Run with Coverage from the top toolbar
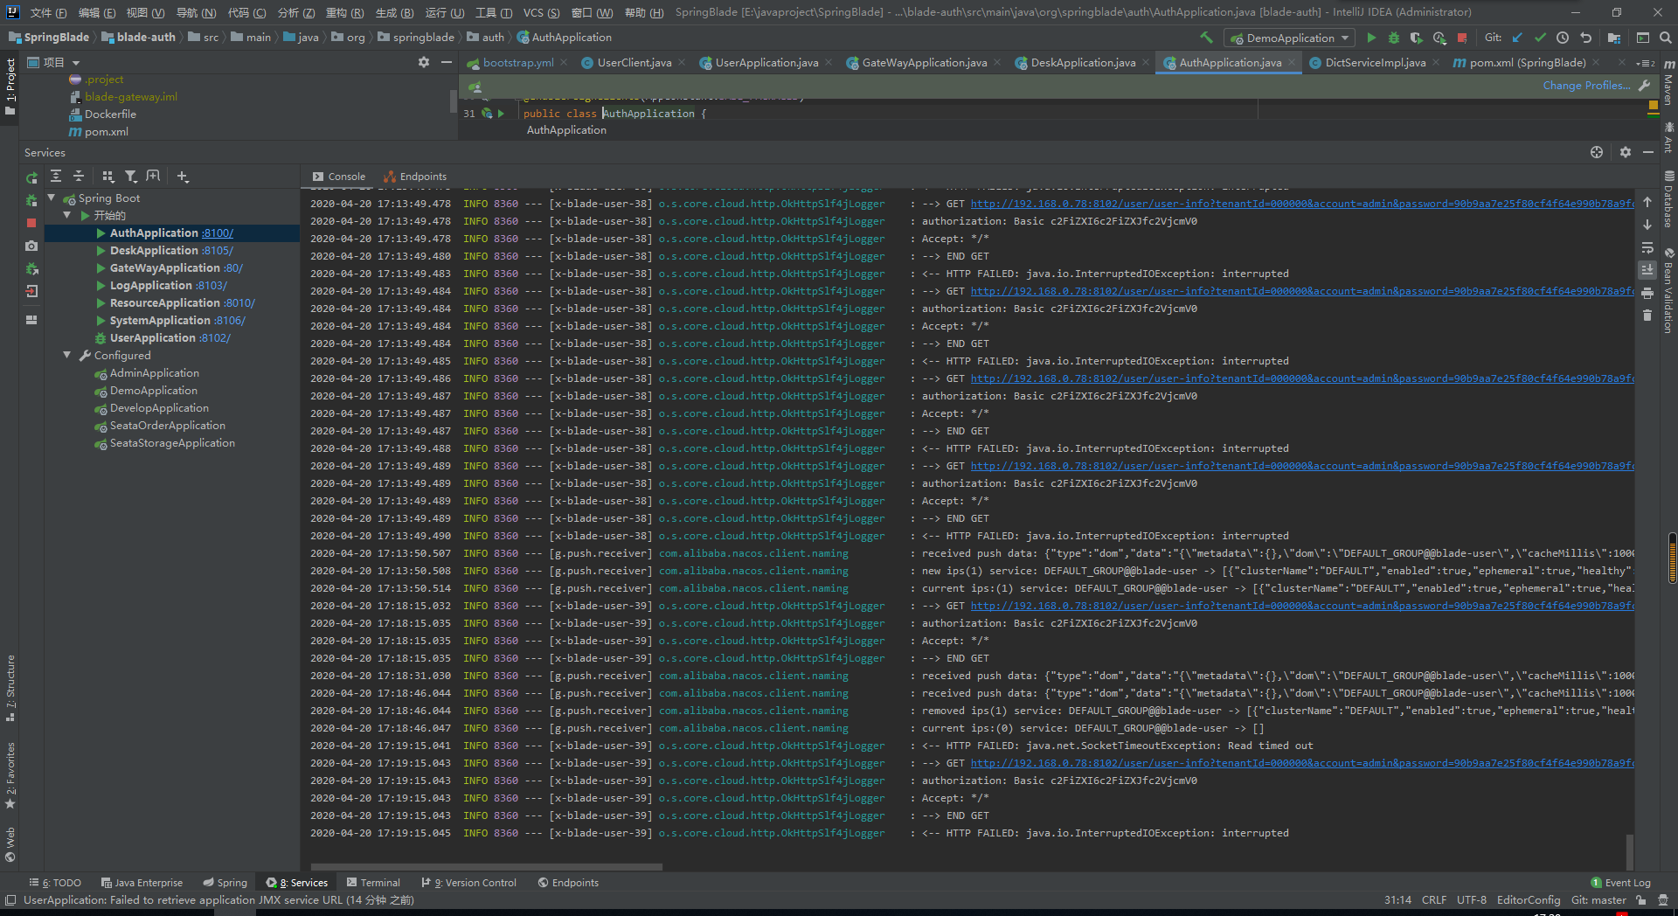Viewport: 1678px width, 916px height. 1417,38
